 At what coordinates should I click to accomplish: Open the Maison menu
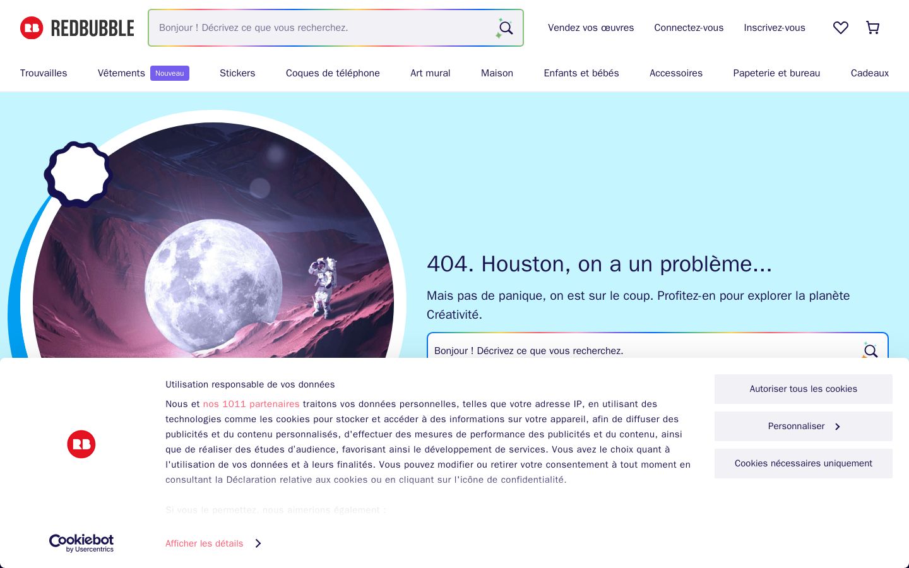(x=497, y=73)
